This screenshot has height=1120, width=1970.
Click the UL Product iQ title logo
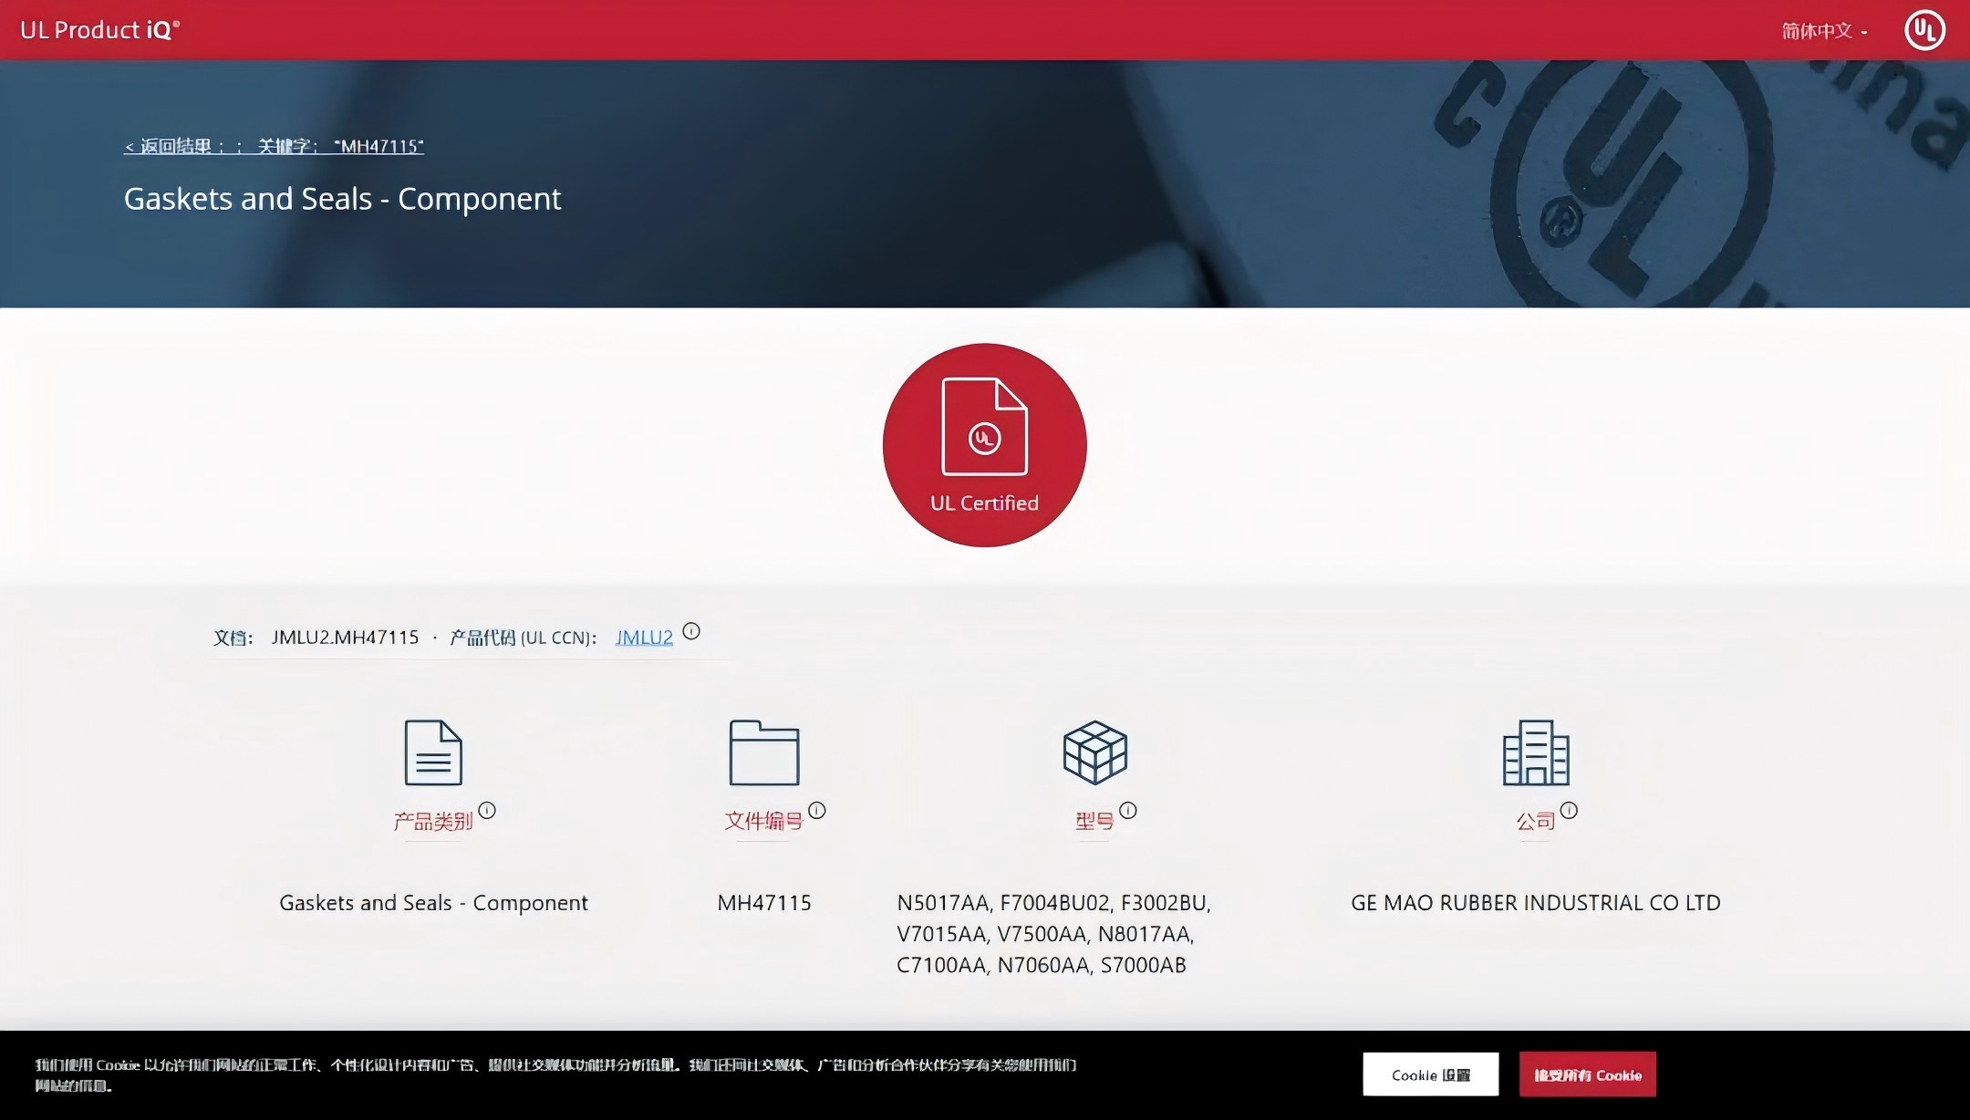[x=100, y=30]
